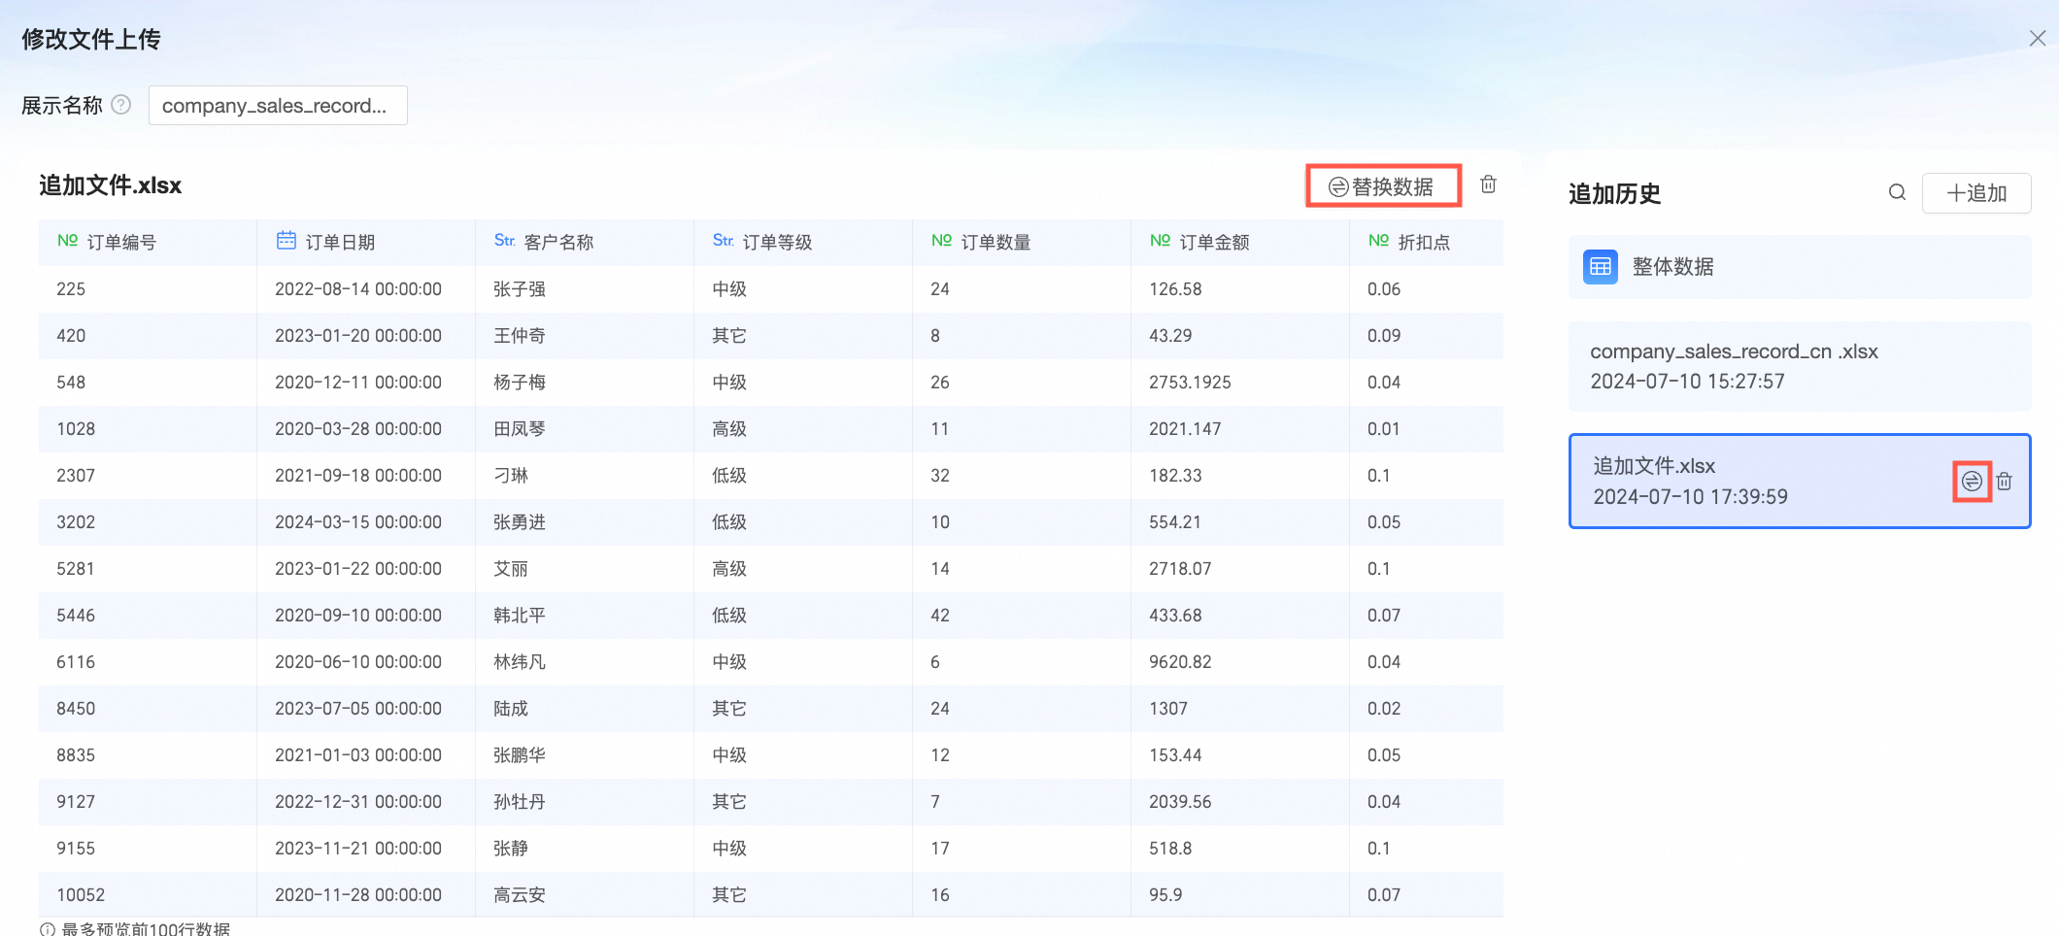This screenshot has width=2059, height=936.
Task: Click customer name 艾丽
Action: pyautogui.click(x=511, y=569)
